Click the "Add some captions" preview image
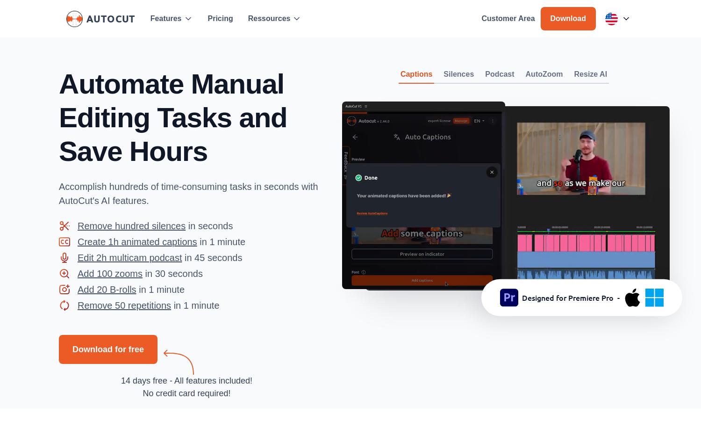The width and height of the screenshot is (701, 421). point(422,235)
